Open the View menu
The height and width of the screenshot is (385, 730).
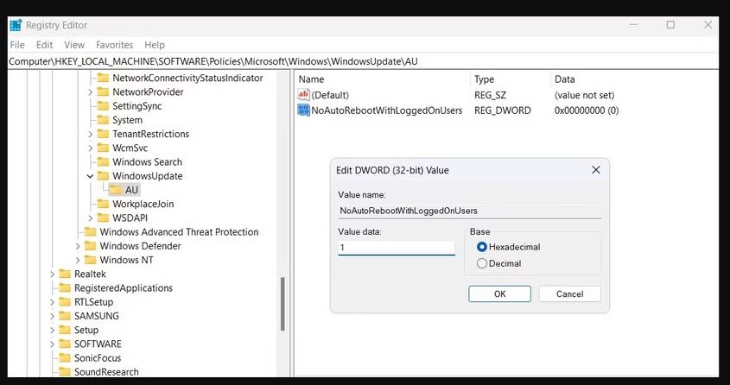click(x=74, y=45)
